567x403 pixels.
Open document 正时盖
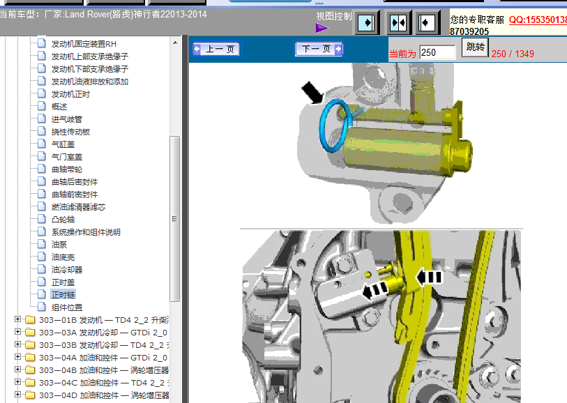63,282
